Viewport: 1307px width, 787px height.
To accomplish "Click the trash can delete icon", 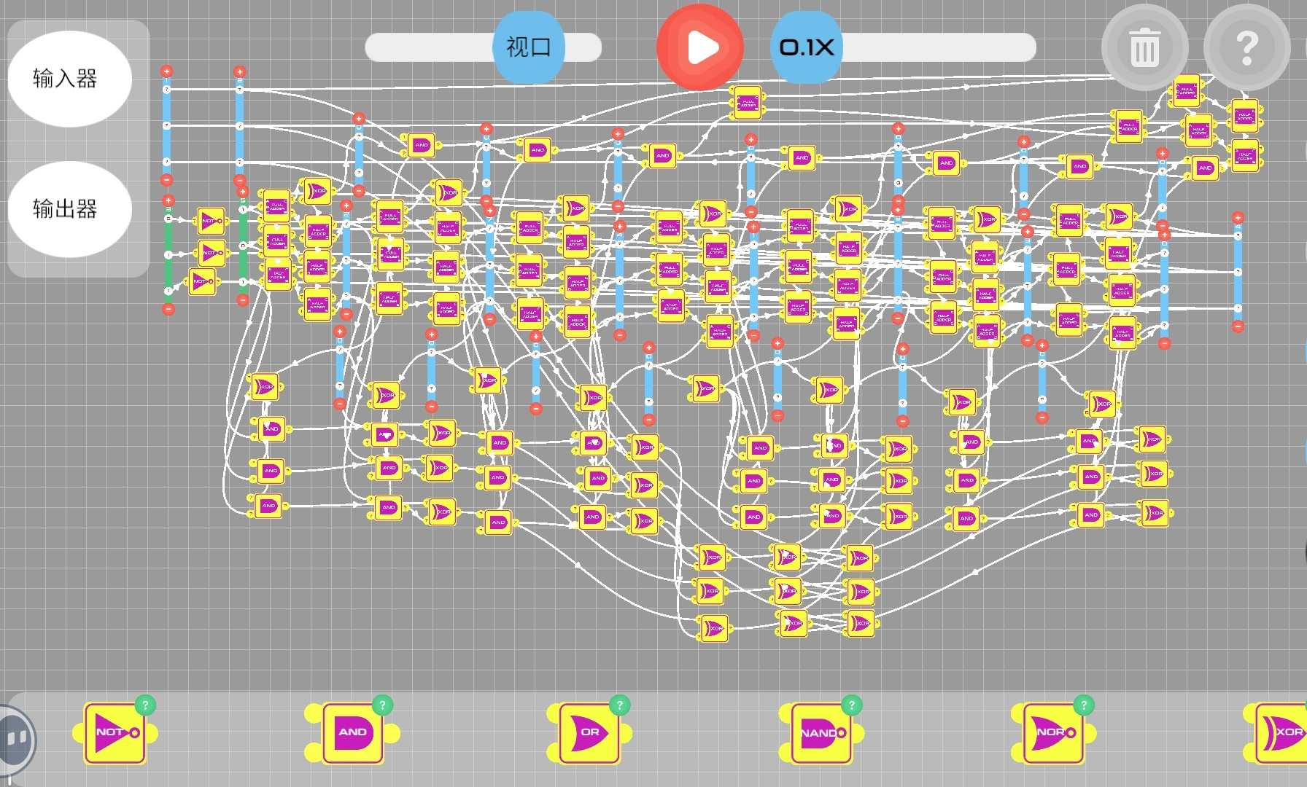I will click(x=1144, y=47).
